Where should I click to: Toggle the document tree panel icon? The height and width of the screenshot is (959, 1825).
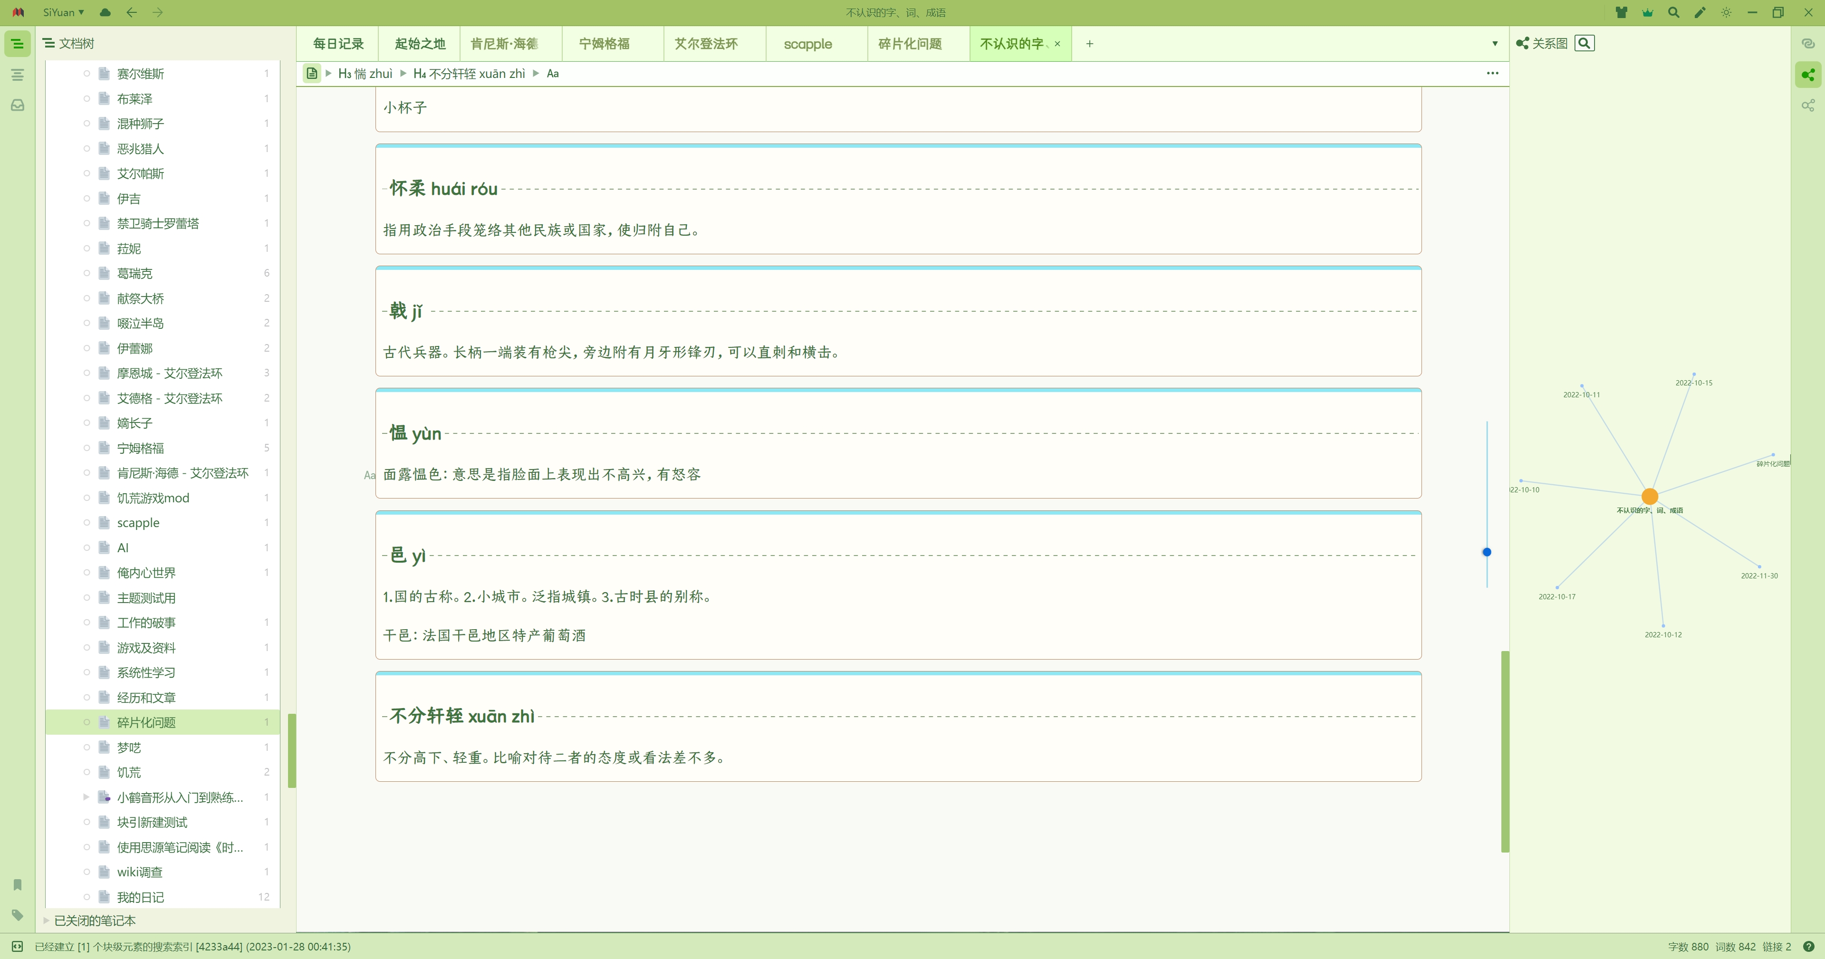18,44
